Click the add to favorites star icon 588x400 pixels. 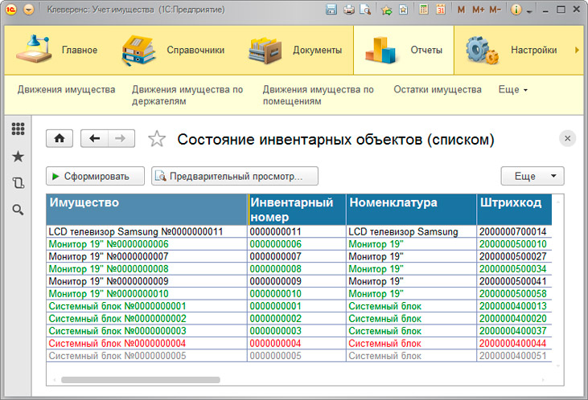click(386, 10)
